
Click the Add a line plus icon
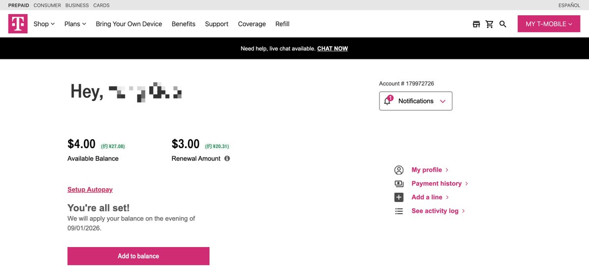point(399,197)
